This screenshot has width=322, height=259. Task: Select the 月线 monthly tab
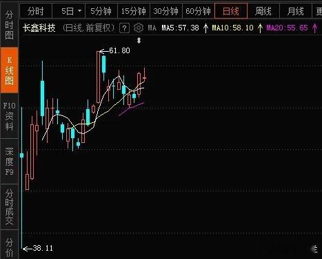[296, 11]
